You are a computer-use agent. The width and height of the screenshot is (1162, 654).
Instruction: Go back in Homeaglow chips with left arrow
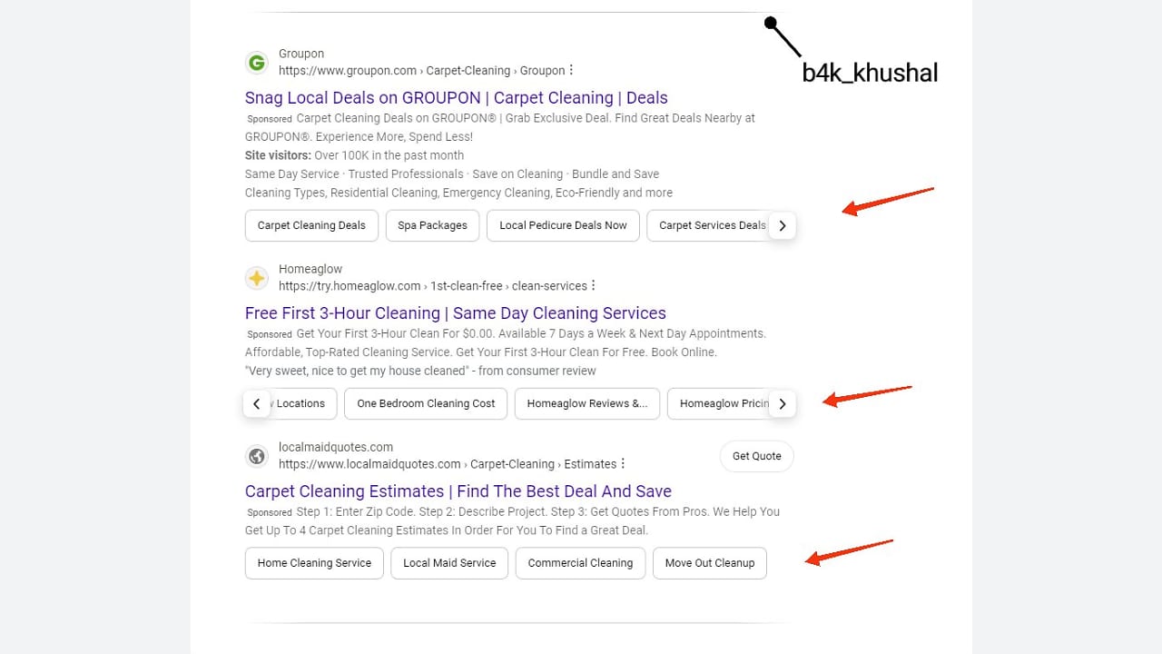click(257, 404)
